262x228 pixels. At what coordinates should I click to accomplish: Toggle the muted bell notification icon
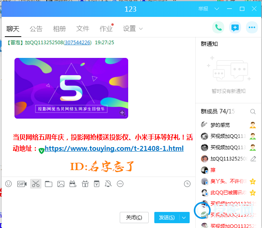tap(108, 184)
